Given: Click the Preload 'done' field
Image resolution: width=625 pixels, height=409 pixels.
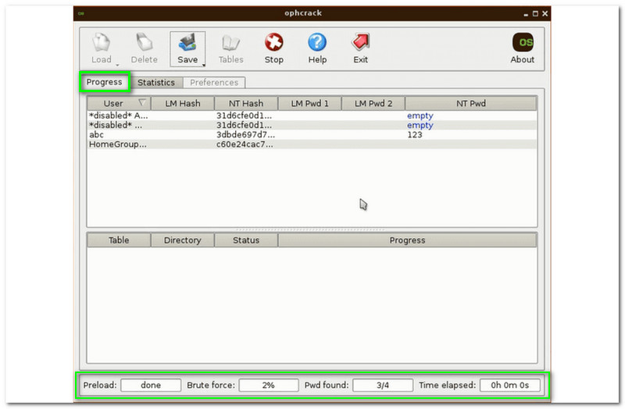Looking at the screenshot, I should [151, 385].
